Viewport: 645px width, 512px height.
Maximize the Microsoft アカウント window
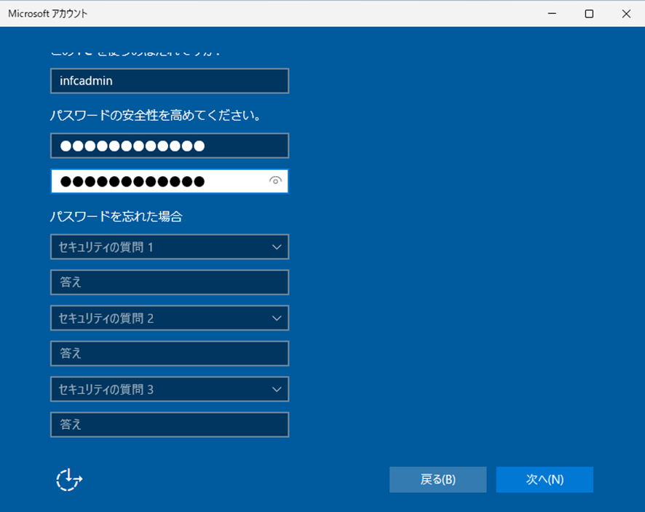tap(589, 14)
